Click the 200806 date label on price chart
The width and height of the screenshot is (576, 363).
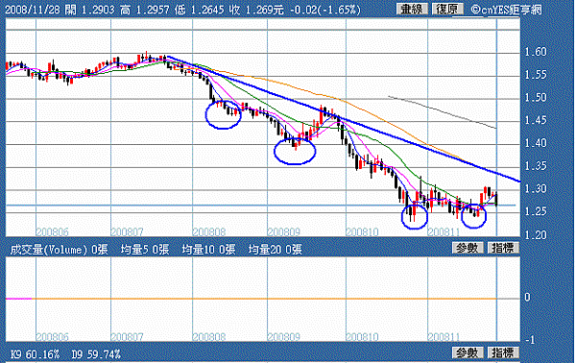[52, 231]
